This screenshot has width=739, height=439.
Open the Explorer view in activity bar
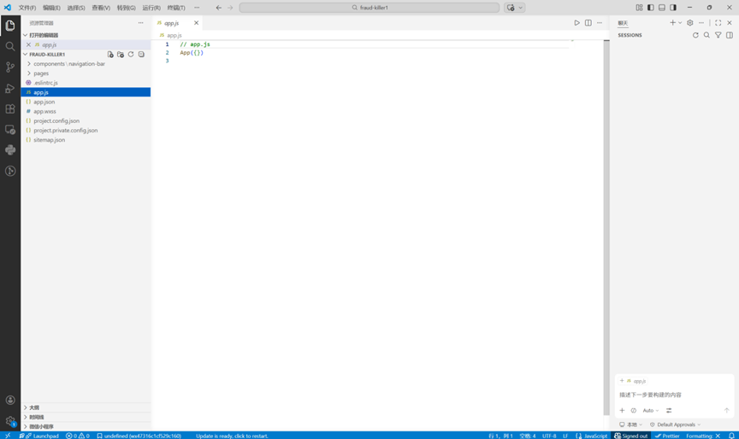tap(10, 26)
